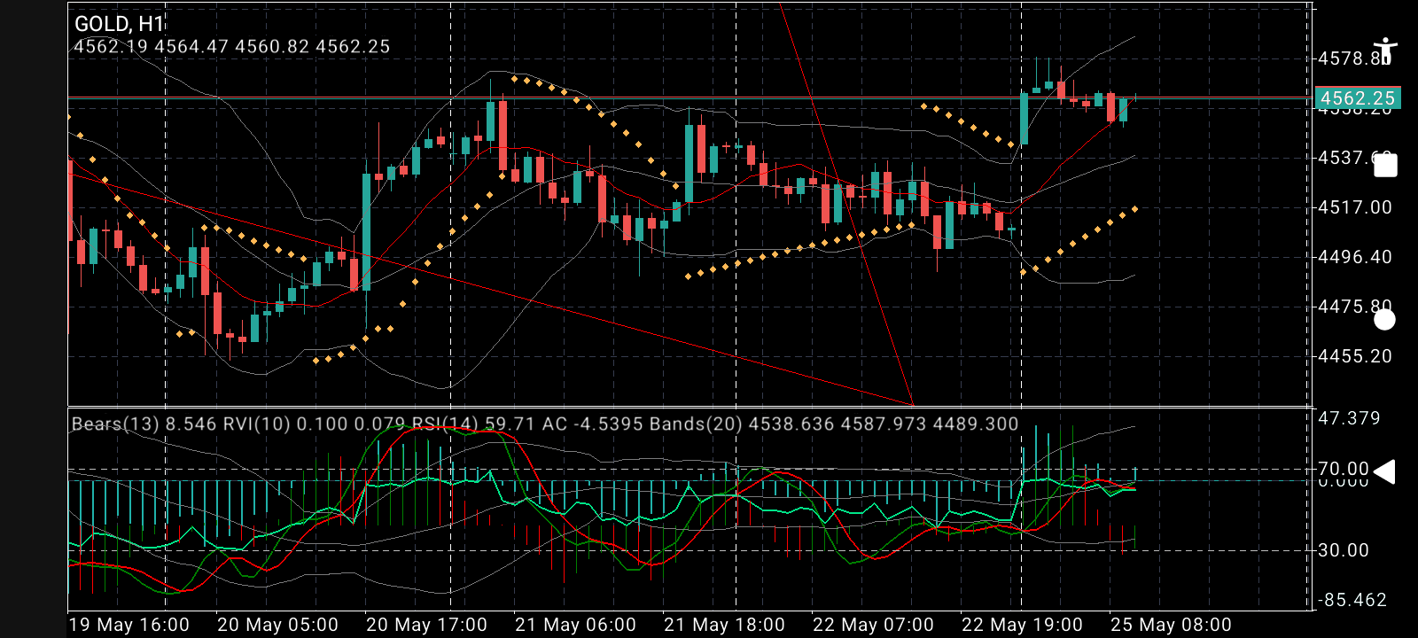
Task: Tap the 47.379 indicator scale value
Action: coord(1349,418)
